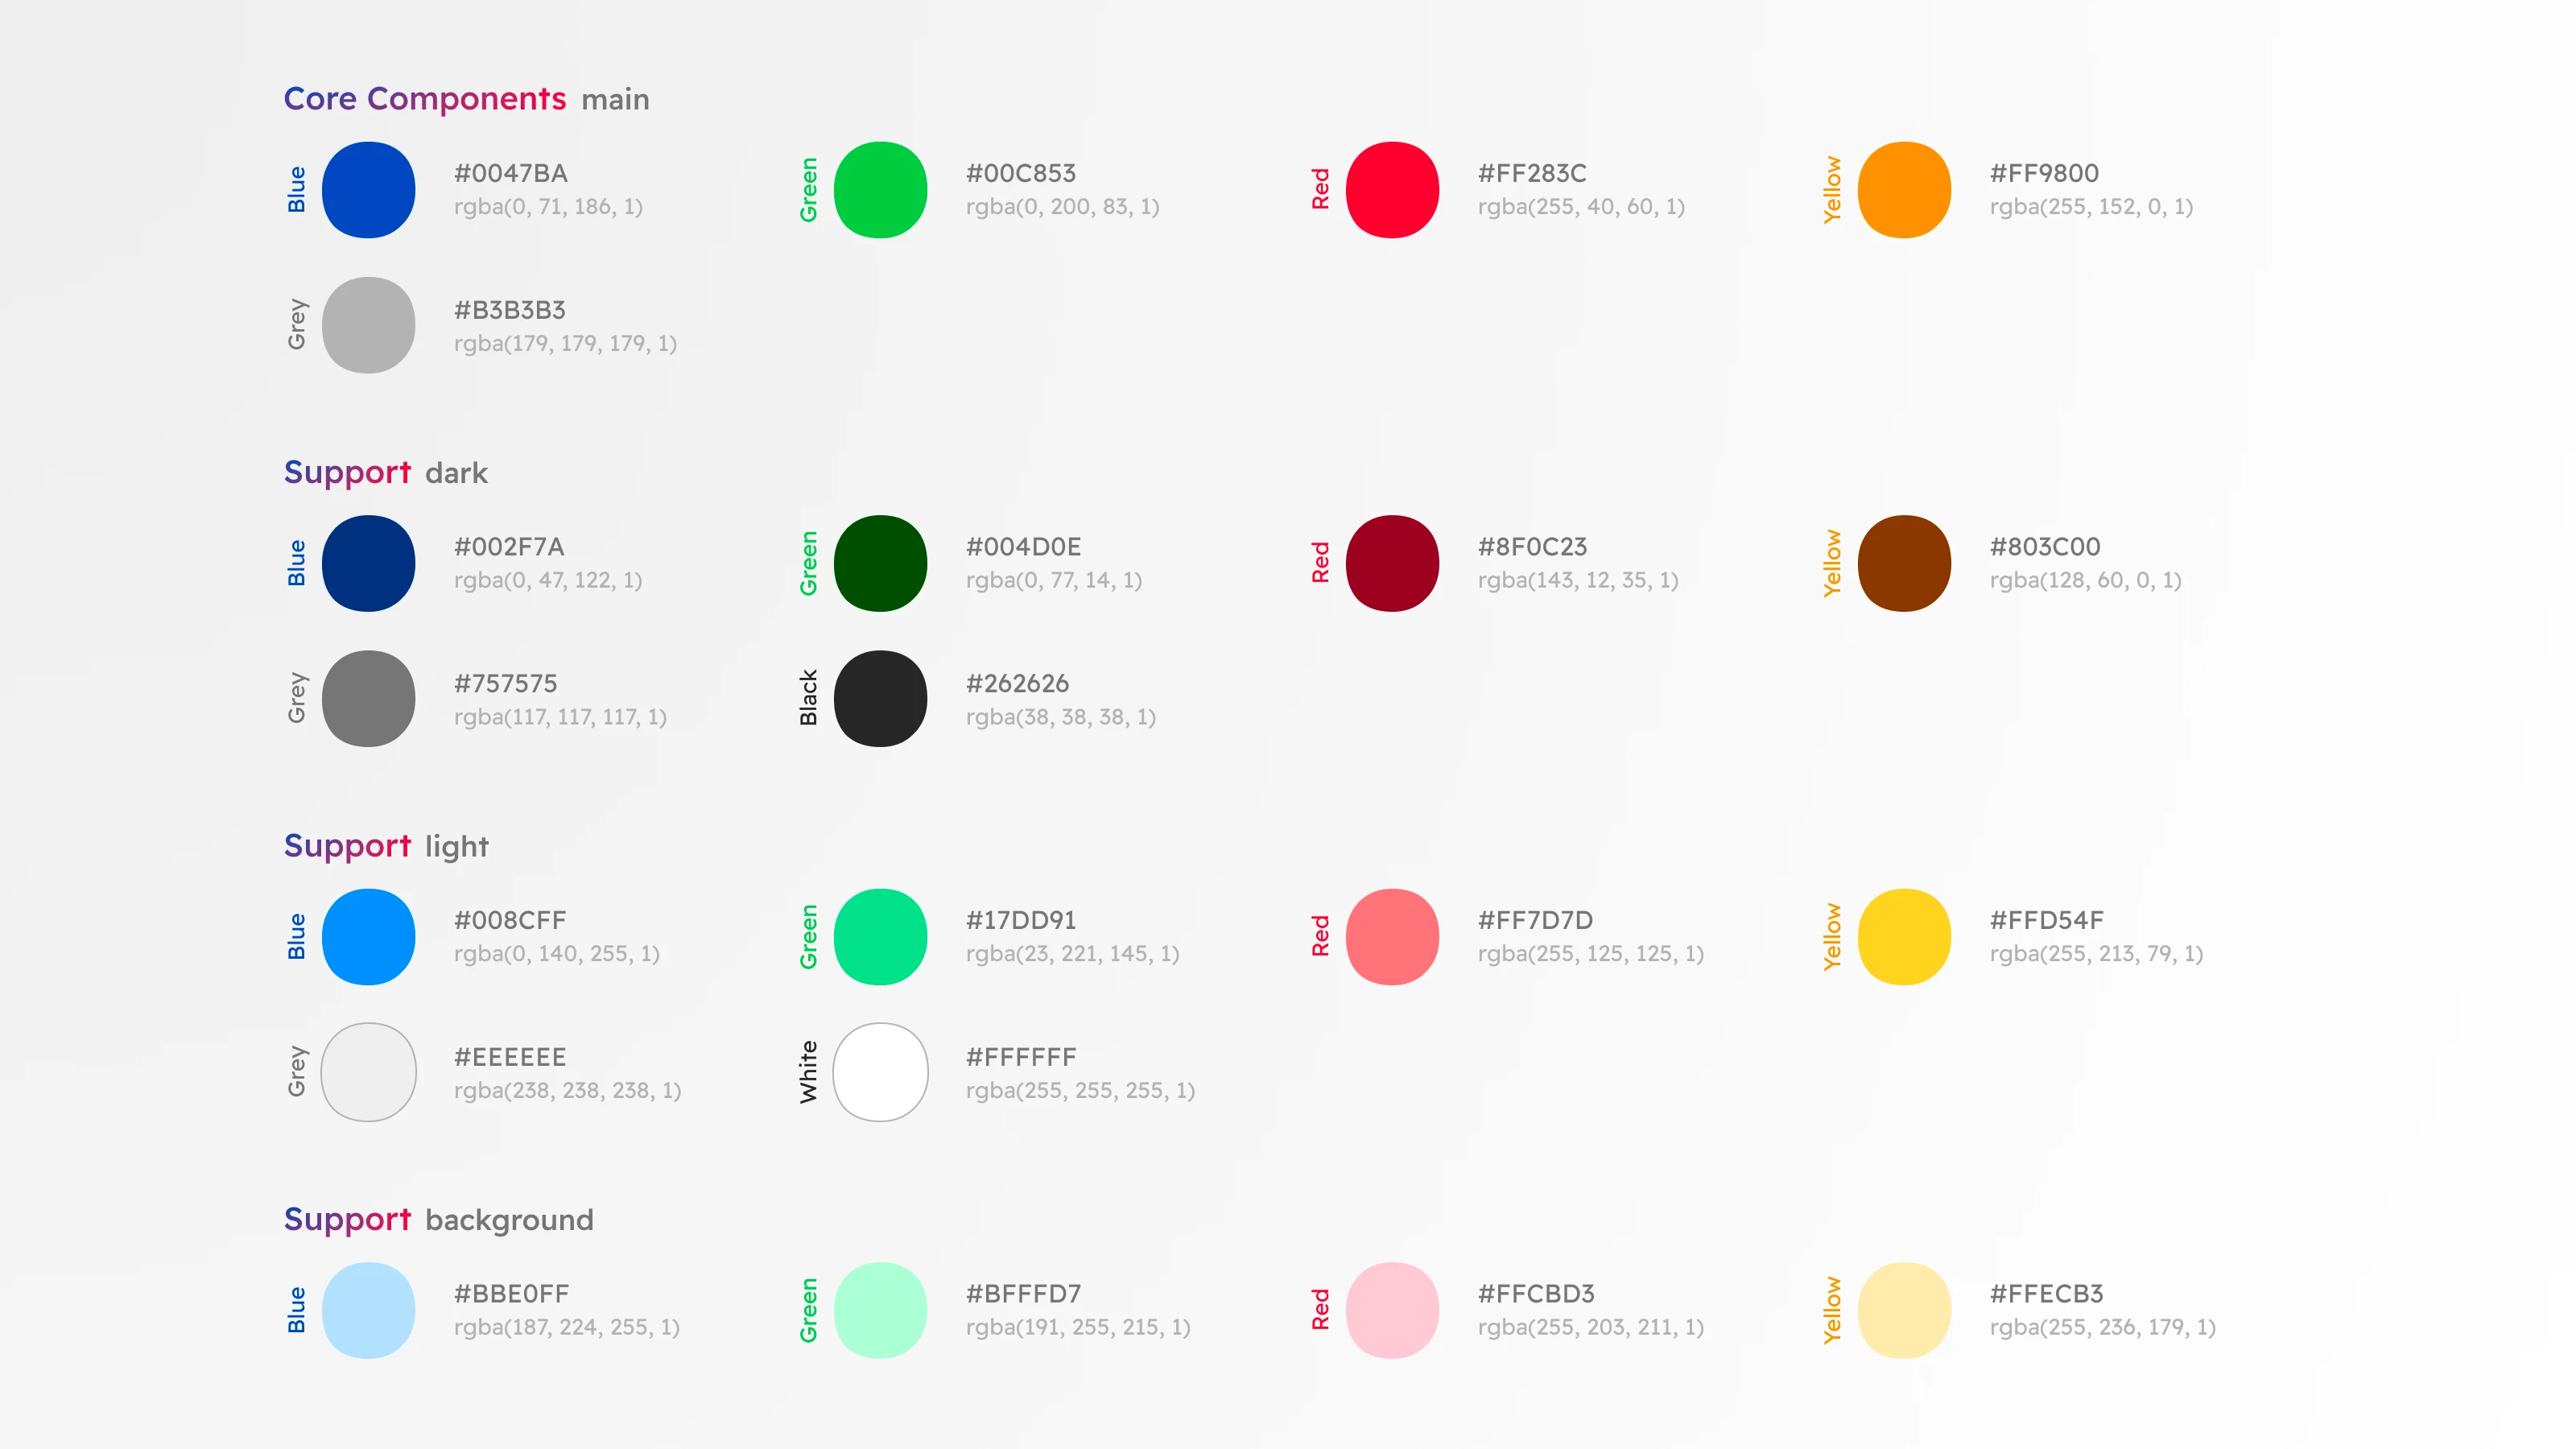Select the main Green swatch #00C853

tap(880, 190)
